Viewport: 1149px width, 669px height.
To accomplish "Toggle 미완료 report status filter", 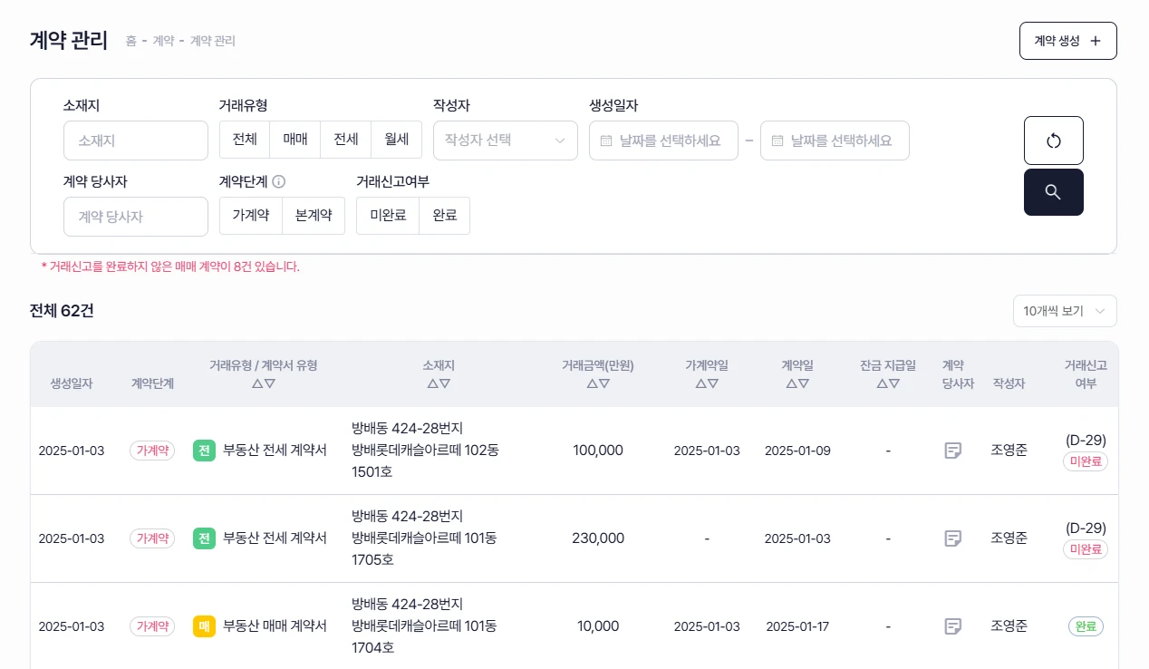I will [x=388, y=216].
